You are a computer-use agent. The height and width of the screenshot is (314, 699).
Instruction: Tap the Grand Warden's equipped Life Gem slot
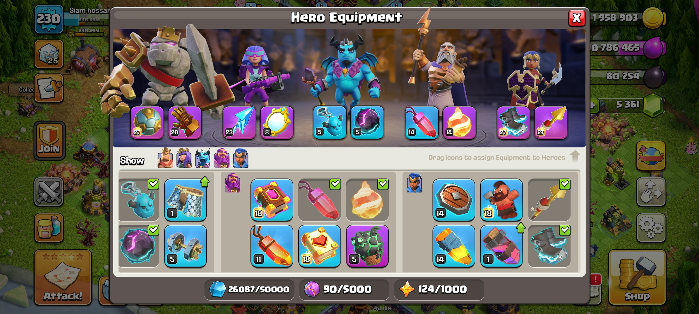(x=421, y=123)
